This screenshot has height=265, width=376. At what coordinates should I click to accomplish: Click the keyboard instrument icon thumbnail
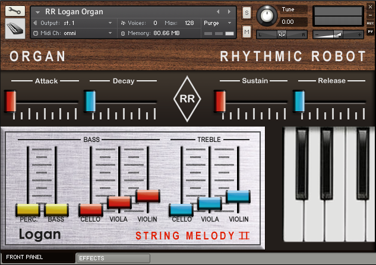(15, 29)
